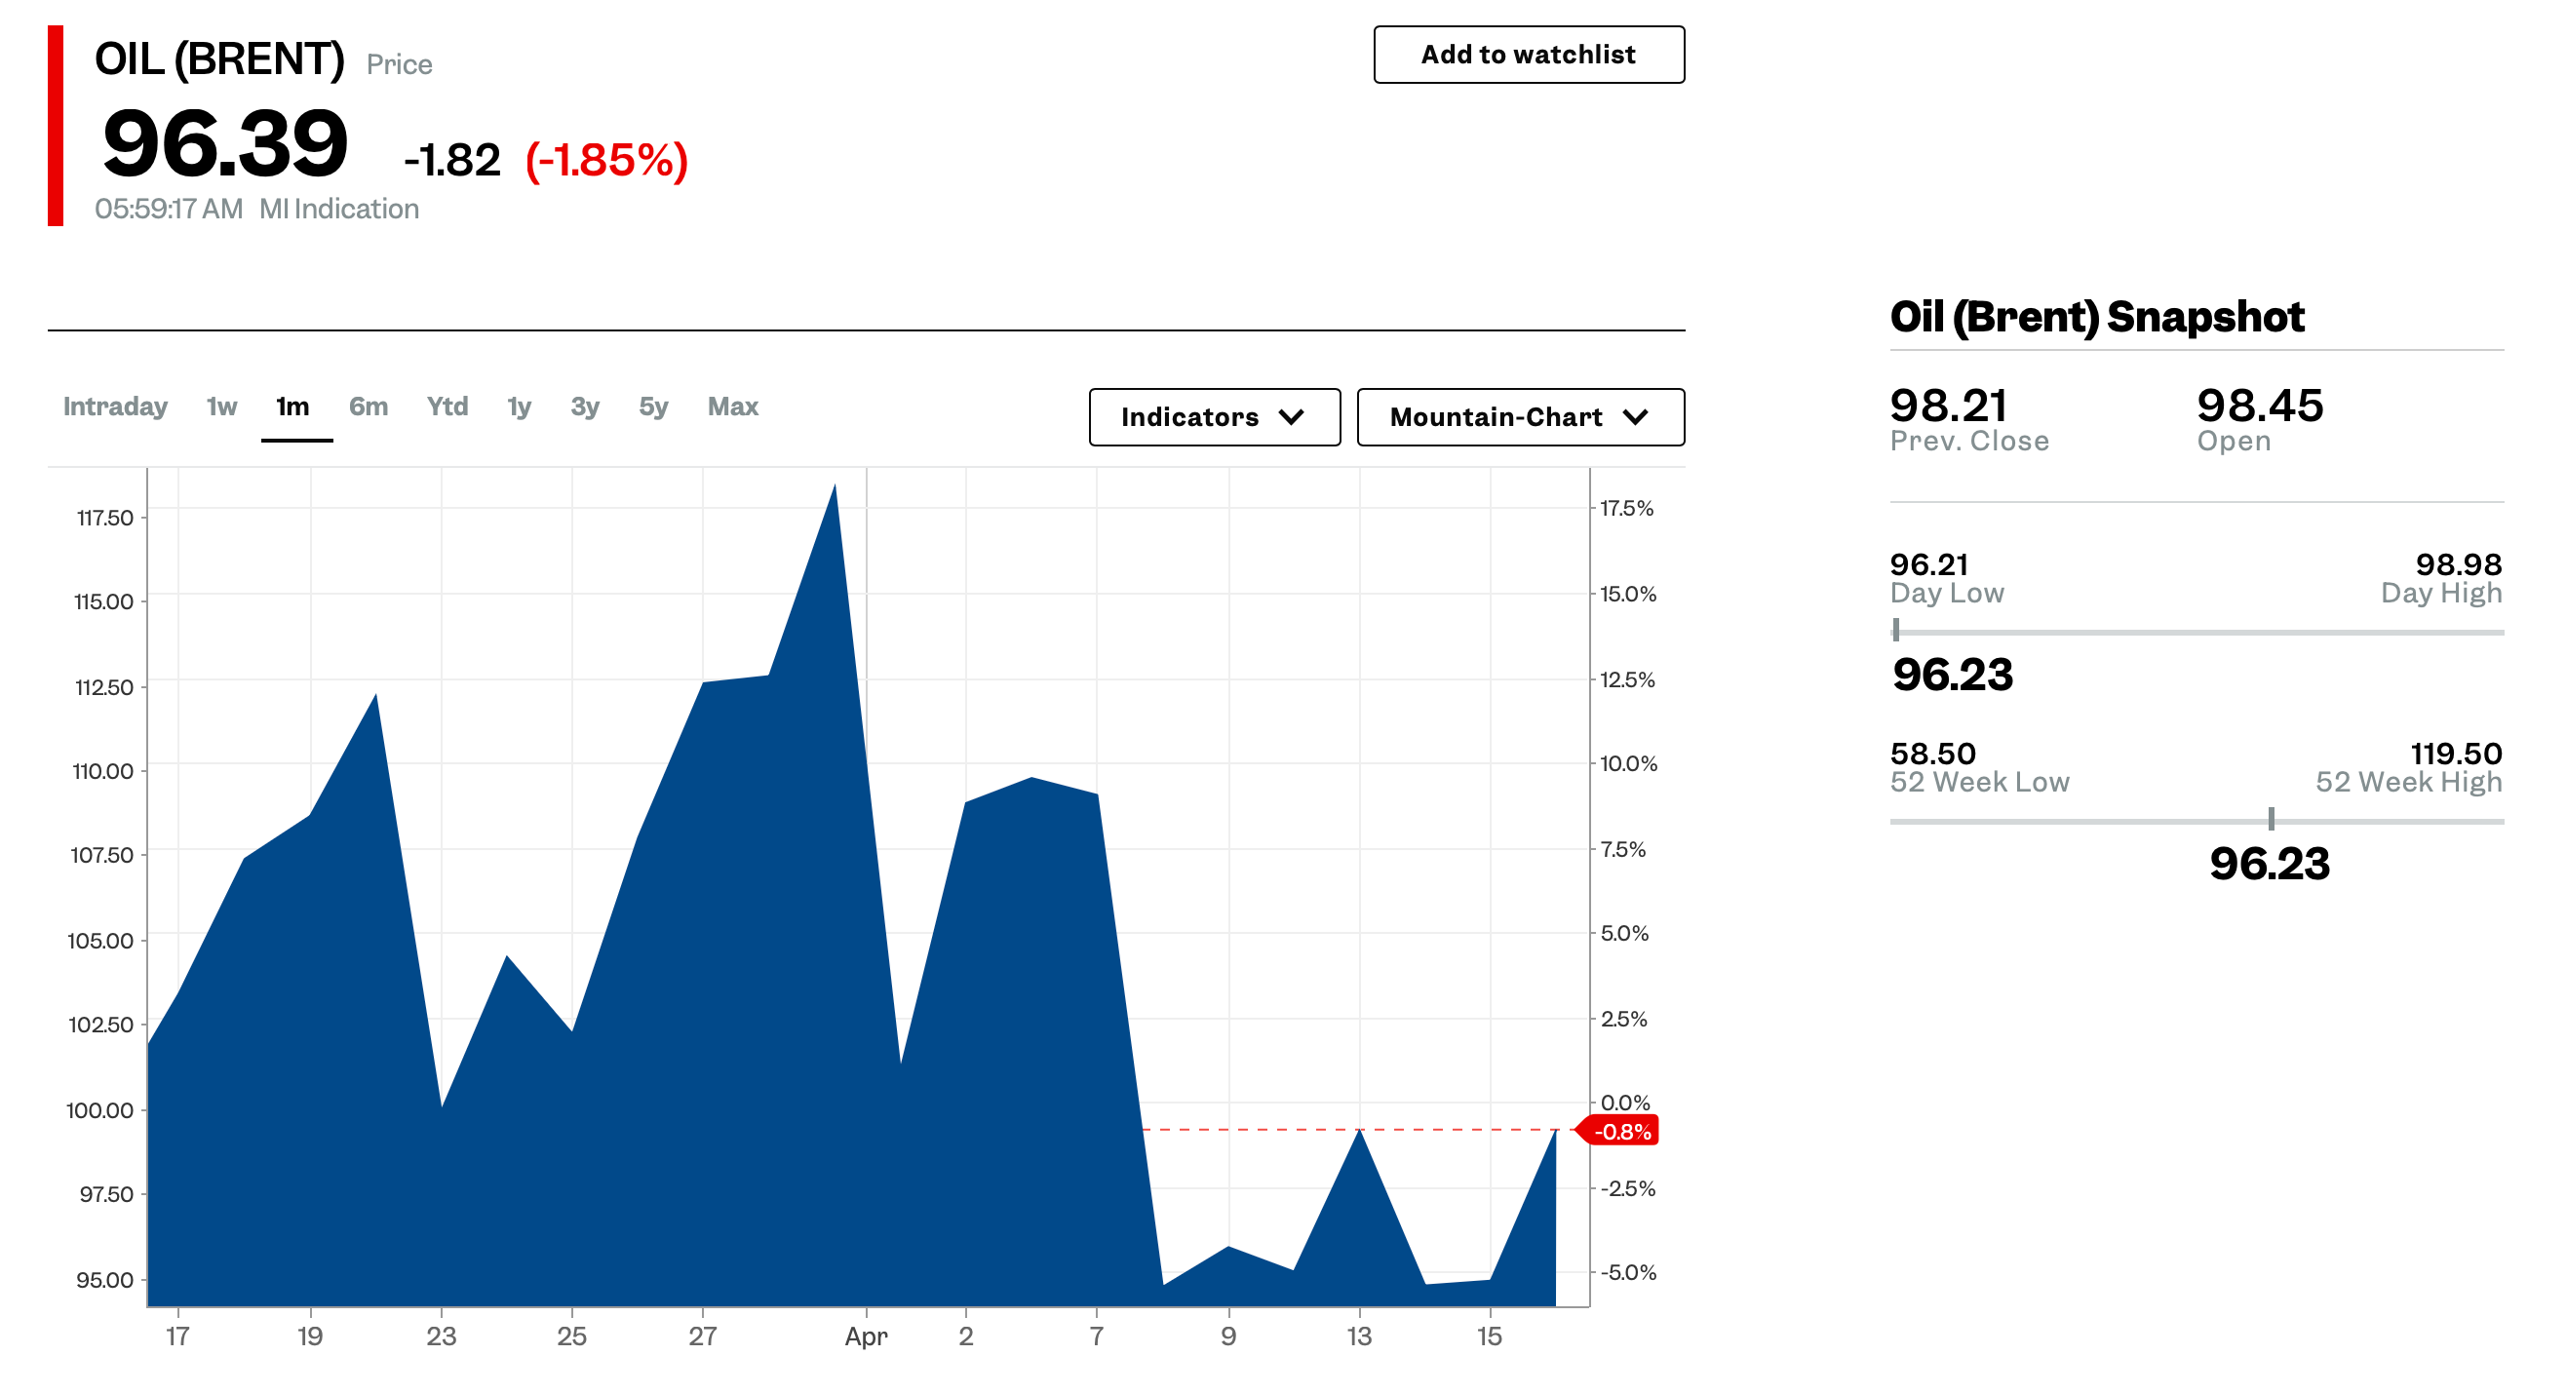
Task: Click the Indicators chevron arrow
Action: [x=1291, y=417]
